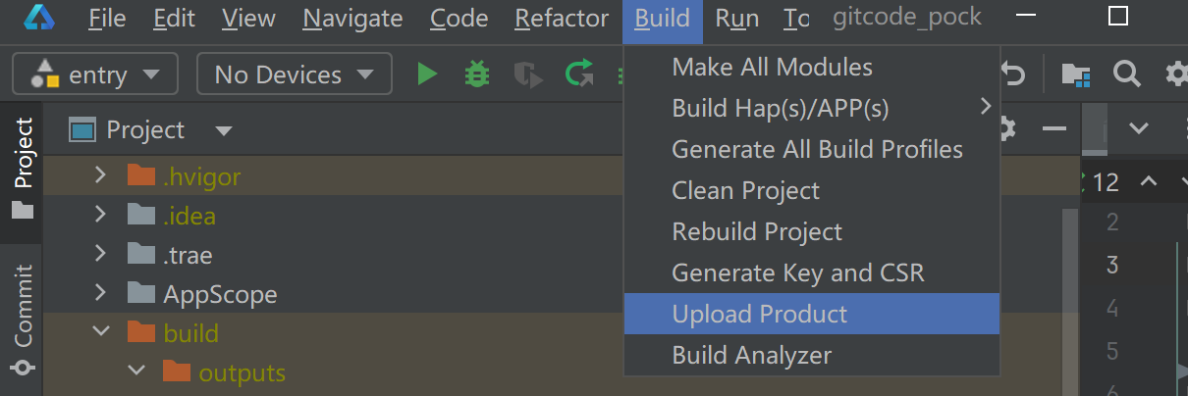Switch to the Commit tool window tab
Screen dimensions: 1188x396
pos(23,306)
